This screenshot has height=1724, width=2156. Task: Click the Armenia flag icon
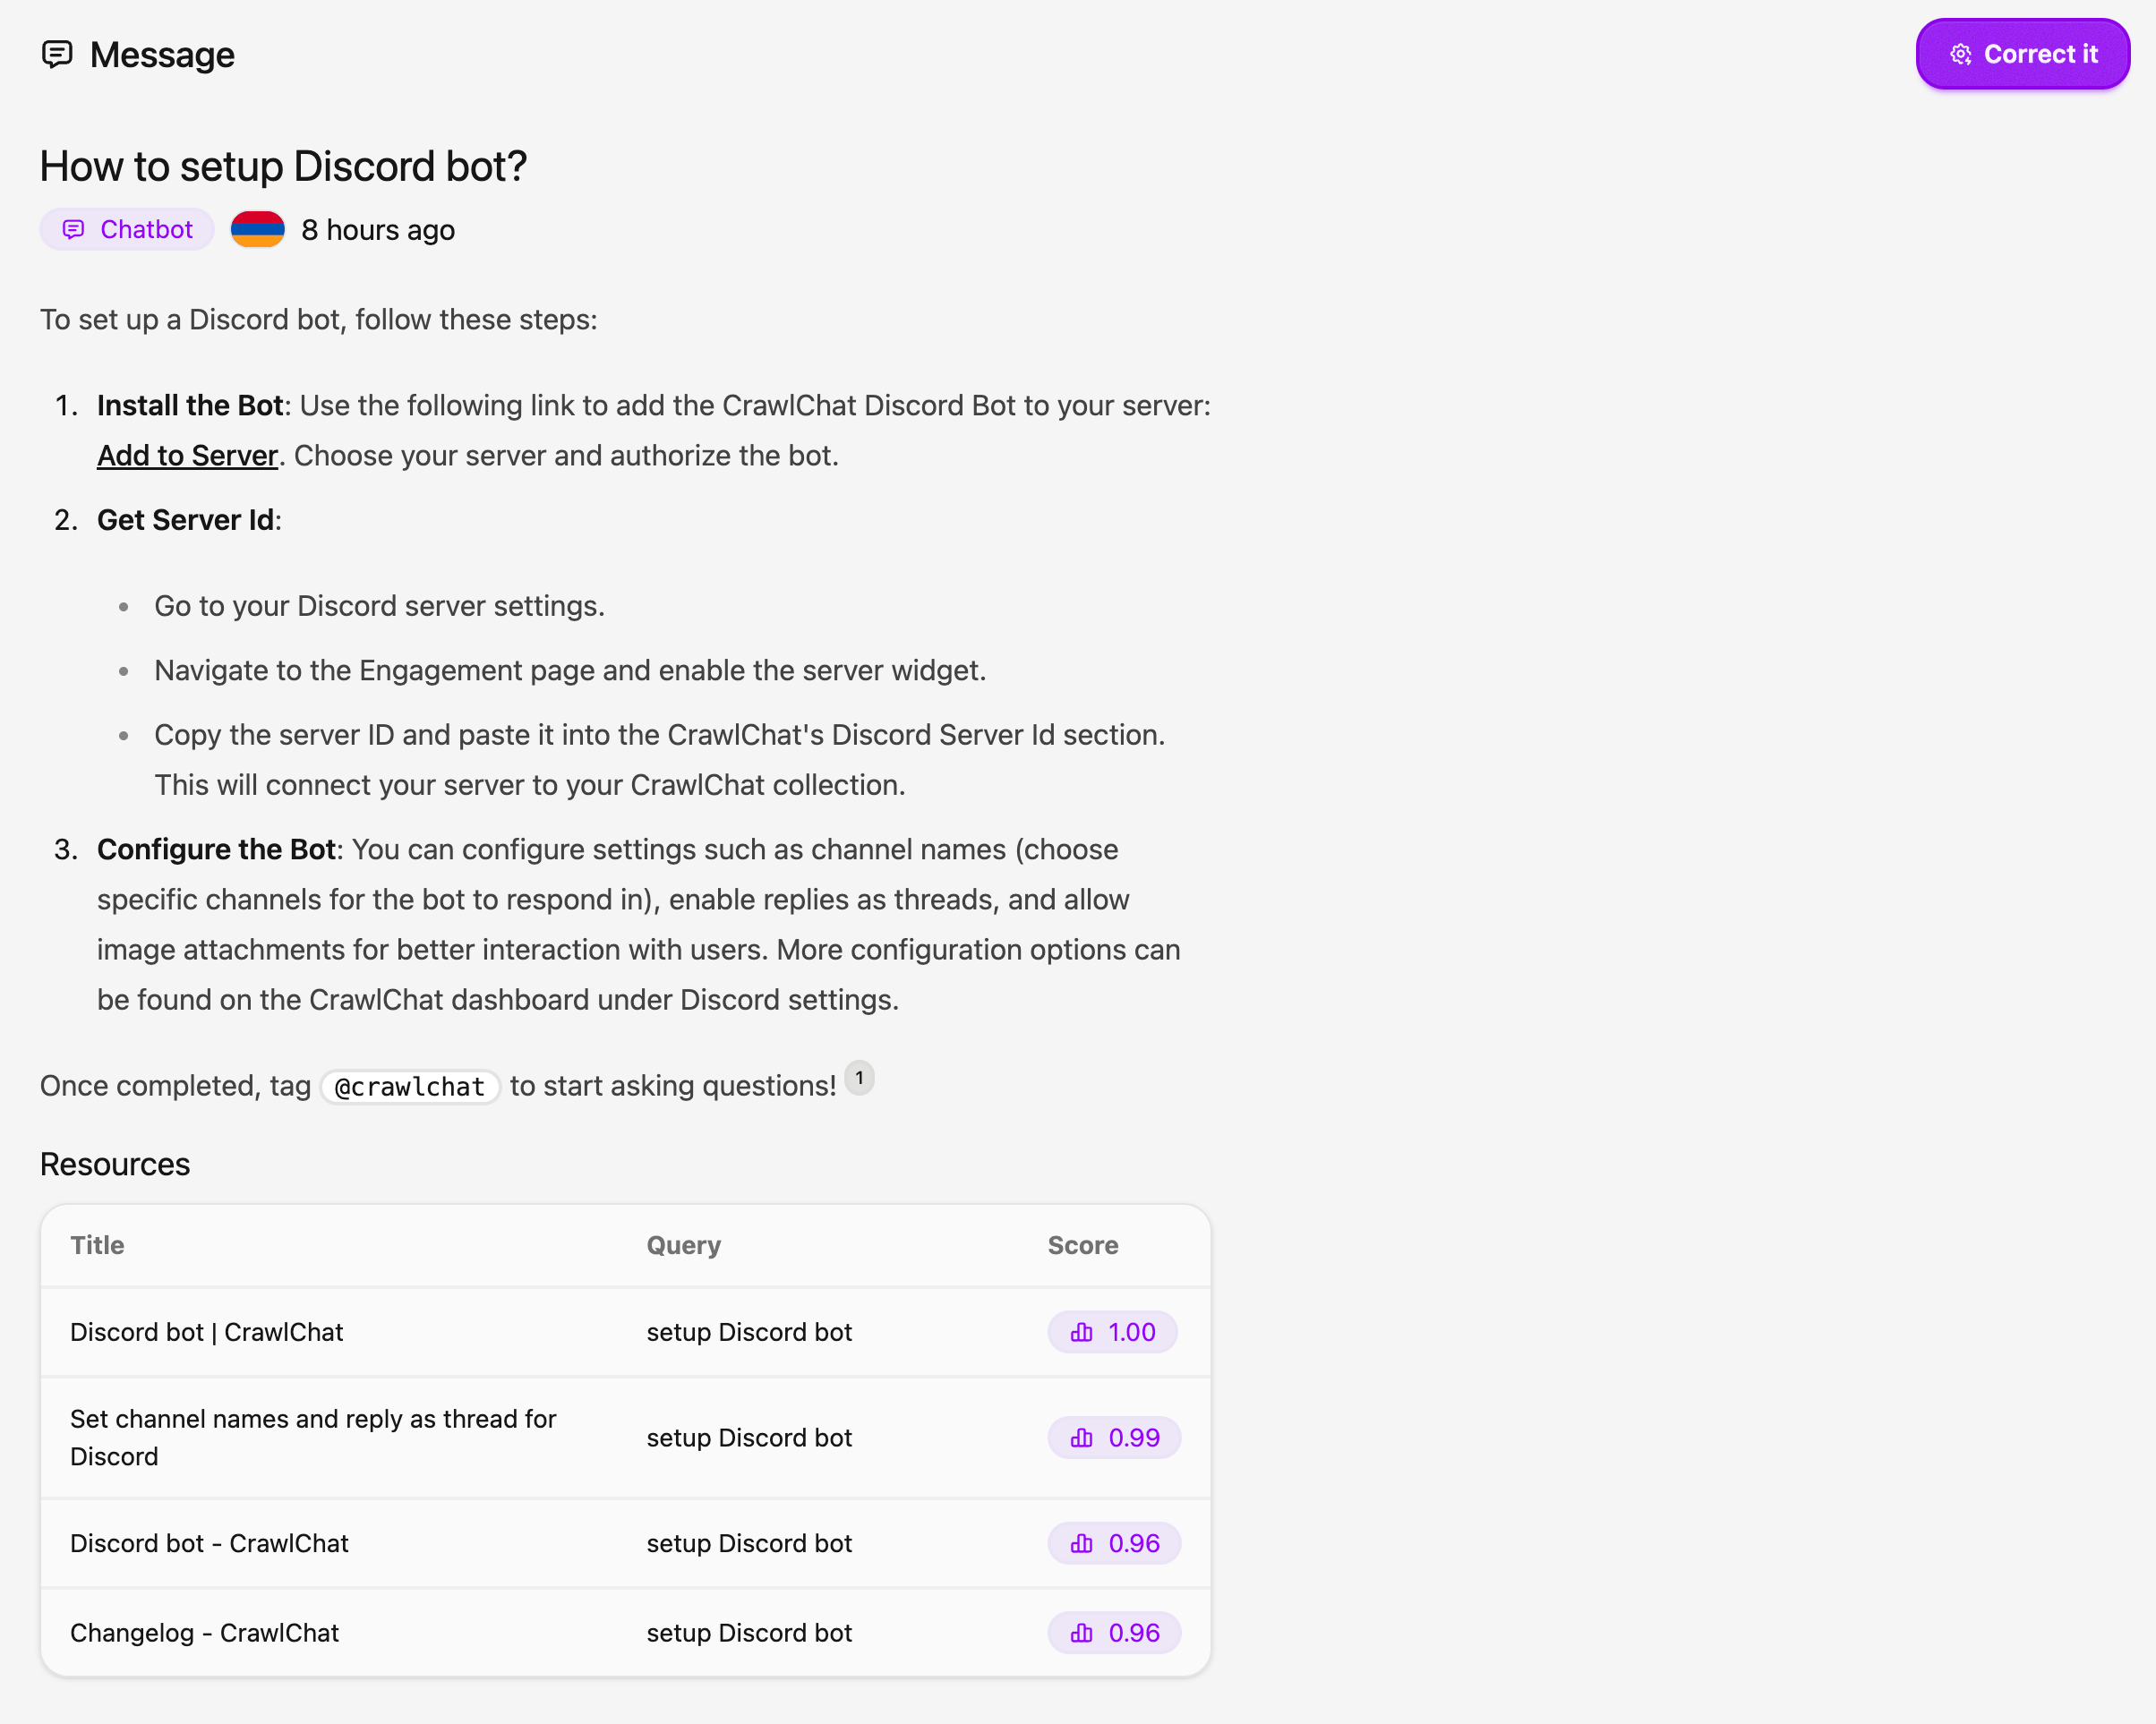point(257,230)
